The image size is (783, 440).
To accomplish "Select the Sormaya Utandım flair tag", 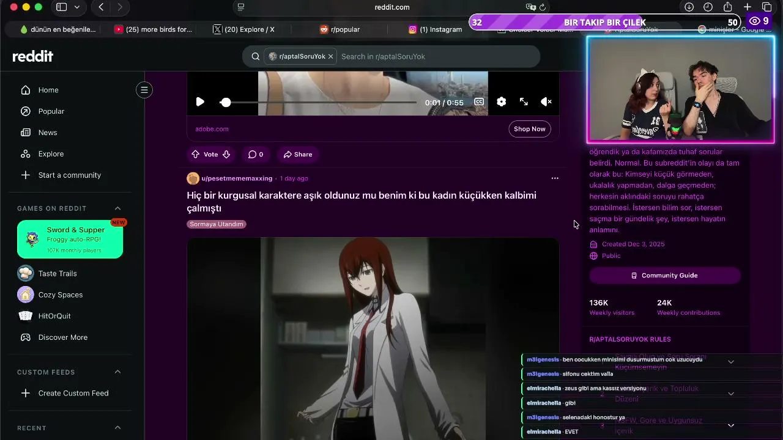I will (x=217, y=224).
